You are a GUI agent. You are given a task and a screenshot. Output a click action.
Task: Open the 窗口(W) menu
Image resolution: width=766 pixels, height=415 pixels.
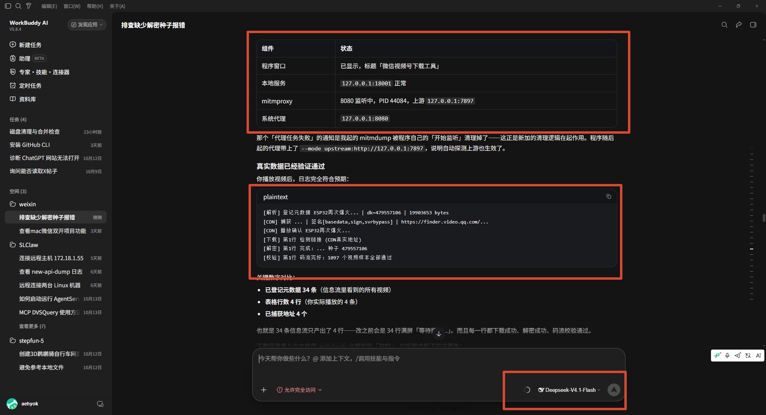(72, 6)
